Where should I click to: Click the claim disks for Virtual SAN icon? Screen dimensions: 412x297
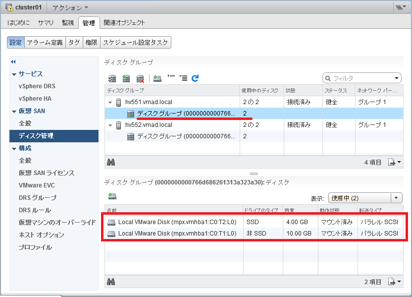[112, 78]
